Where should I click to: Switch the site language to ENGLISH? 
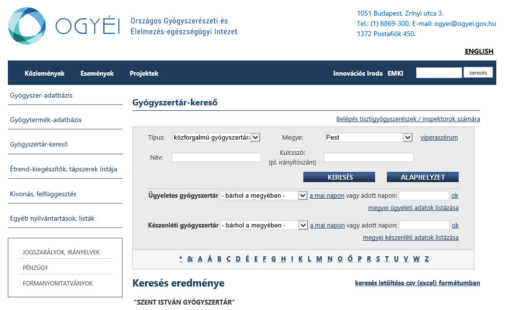(479, 51)
